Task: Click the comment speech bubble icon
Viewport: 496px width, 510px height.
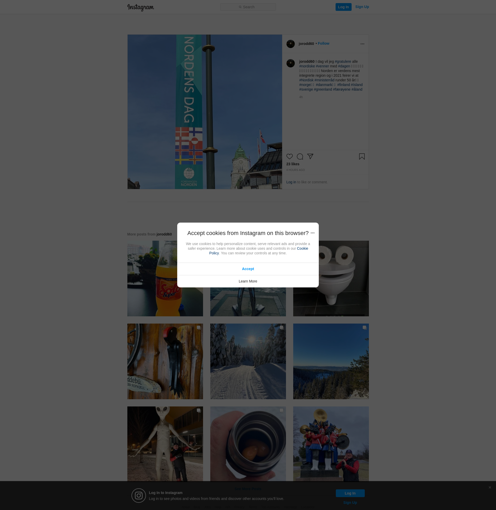Action: (300, 156)
